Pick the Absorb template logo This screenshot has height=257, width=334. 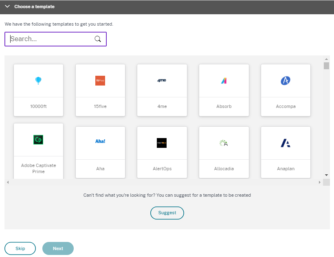224,81
